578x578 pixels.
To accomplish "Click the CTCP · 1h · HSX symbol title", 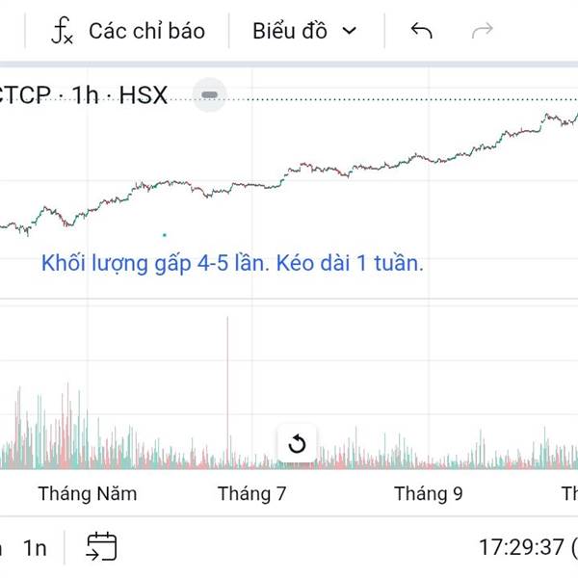I will (85, 95).
